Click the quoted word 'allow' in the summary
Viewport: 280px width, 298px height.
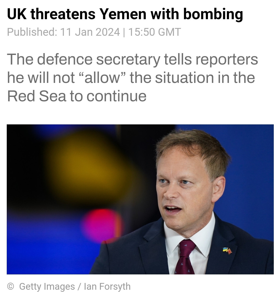tap(99, 77)
